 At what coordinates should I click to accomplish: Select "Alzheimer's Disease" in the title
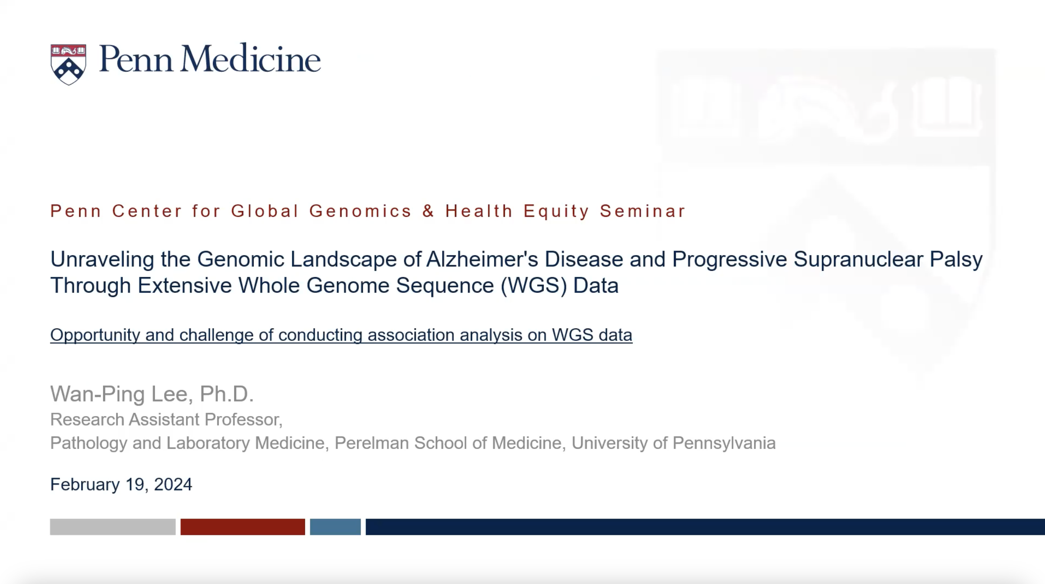click(x=525, y=259)
